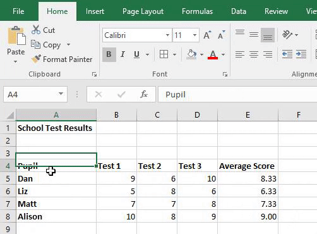Toggle Italic formatting button
Image resolution: width=317 pixels, height=234 pixels.
(123, 54)
